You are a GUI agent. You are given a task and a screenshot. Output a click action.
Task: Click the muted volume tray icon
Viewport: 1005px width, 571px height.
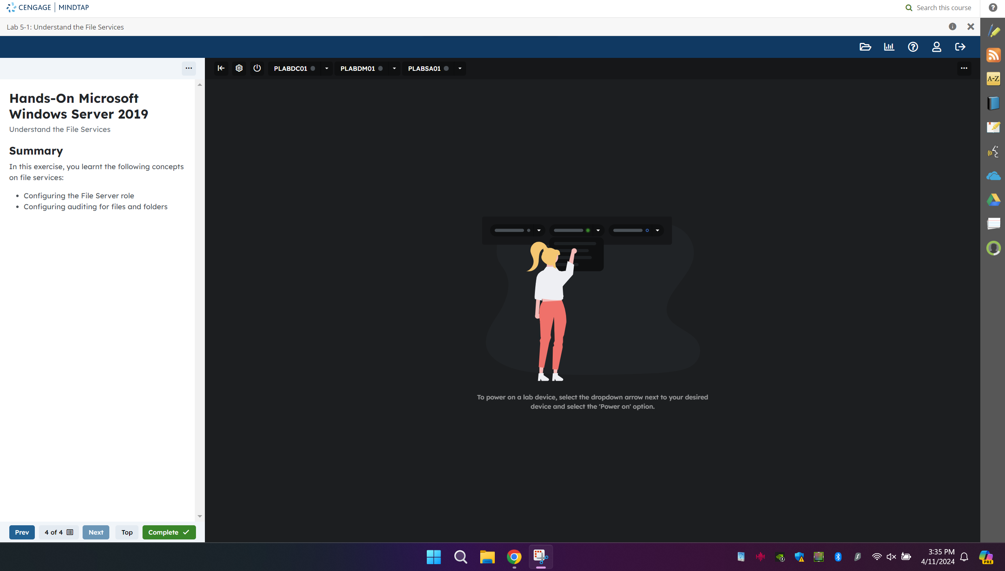coord(891,557)
